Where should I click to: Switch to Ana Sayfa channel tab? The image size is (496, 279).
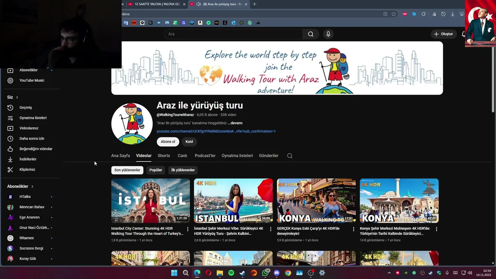click(121, 156)
